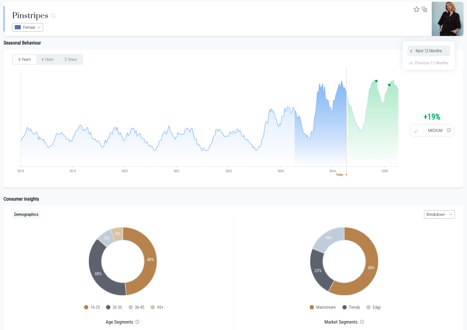Toggle the 16-25 age legend item
Image resolution: width=467 pixels, height=330 pixels.
tap(92, 307)
